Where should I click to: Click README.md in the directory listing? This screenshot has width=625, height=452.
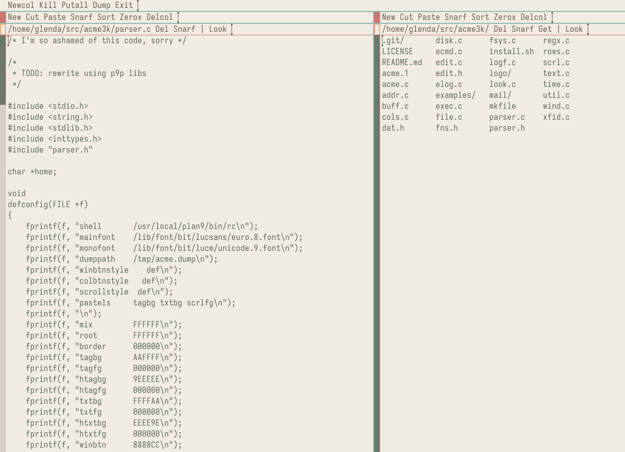click(x=402, y=63)
